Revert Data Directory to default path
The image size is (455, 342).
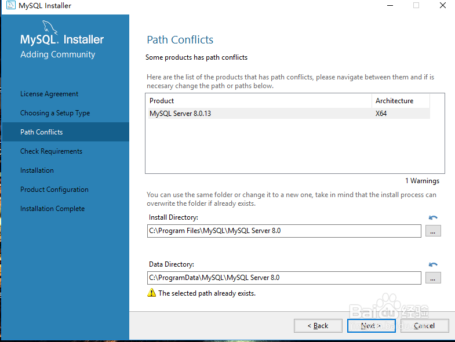(x=433, y=264)
